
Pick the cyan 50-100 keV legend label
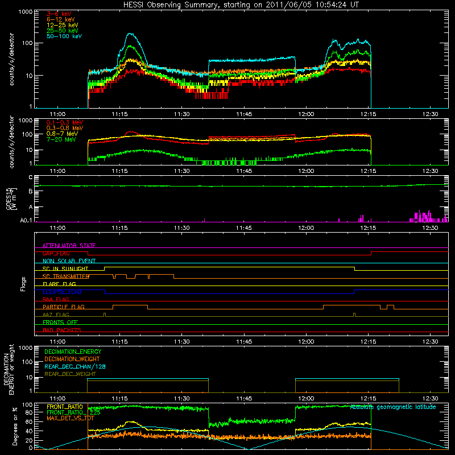(x=64, y=36)
